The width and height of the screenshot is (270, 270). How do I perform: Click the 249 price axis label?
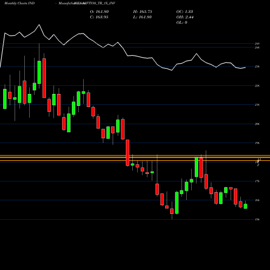257,44
